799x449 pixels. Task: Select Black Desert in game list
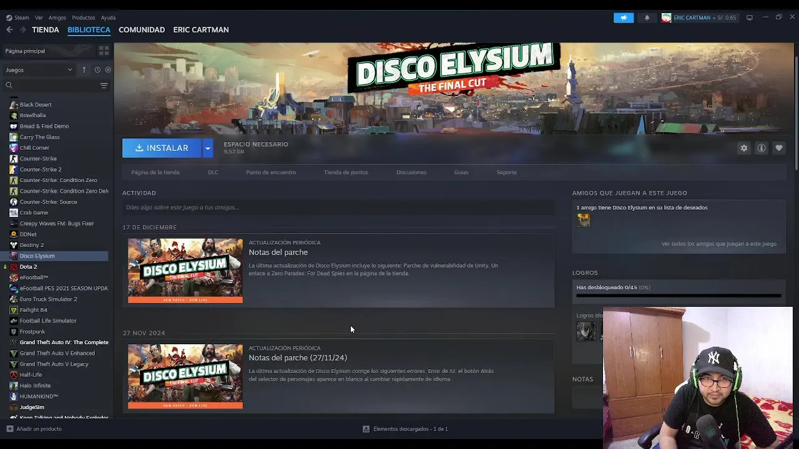[x=36, y=104]
